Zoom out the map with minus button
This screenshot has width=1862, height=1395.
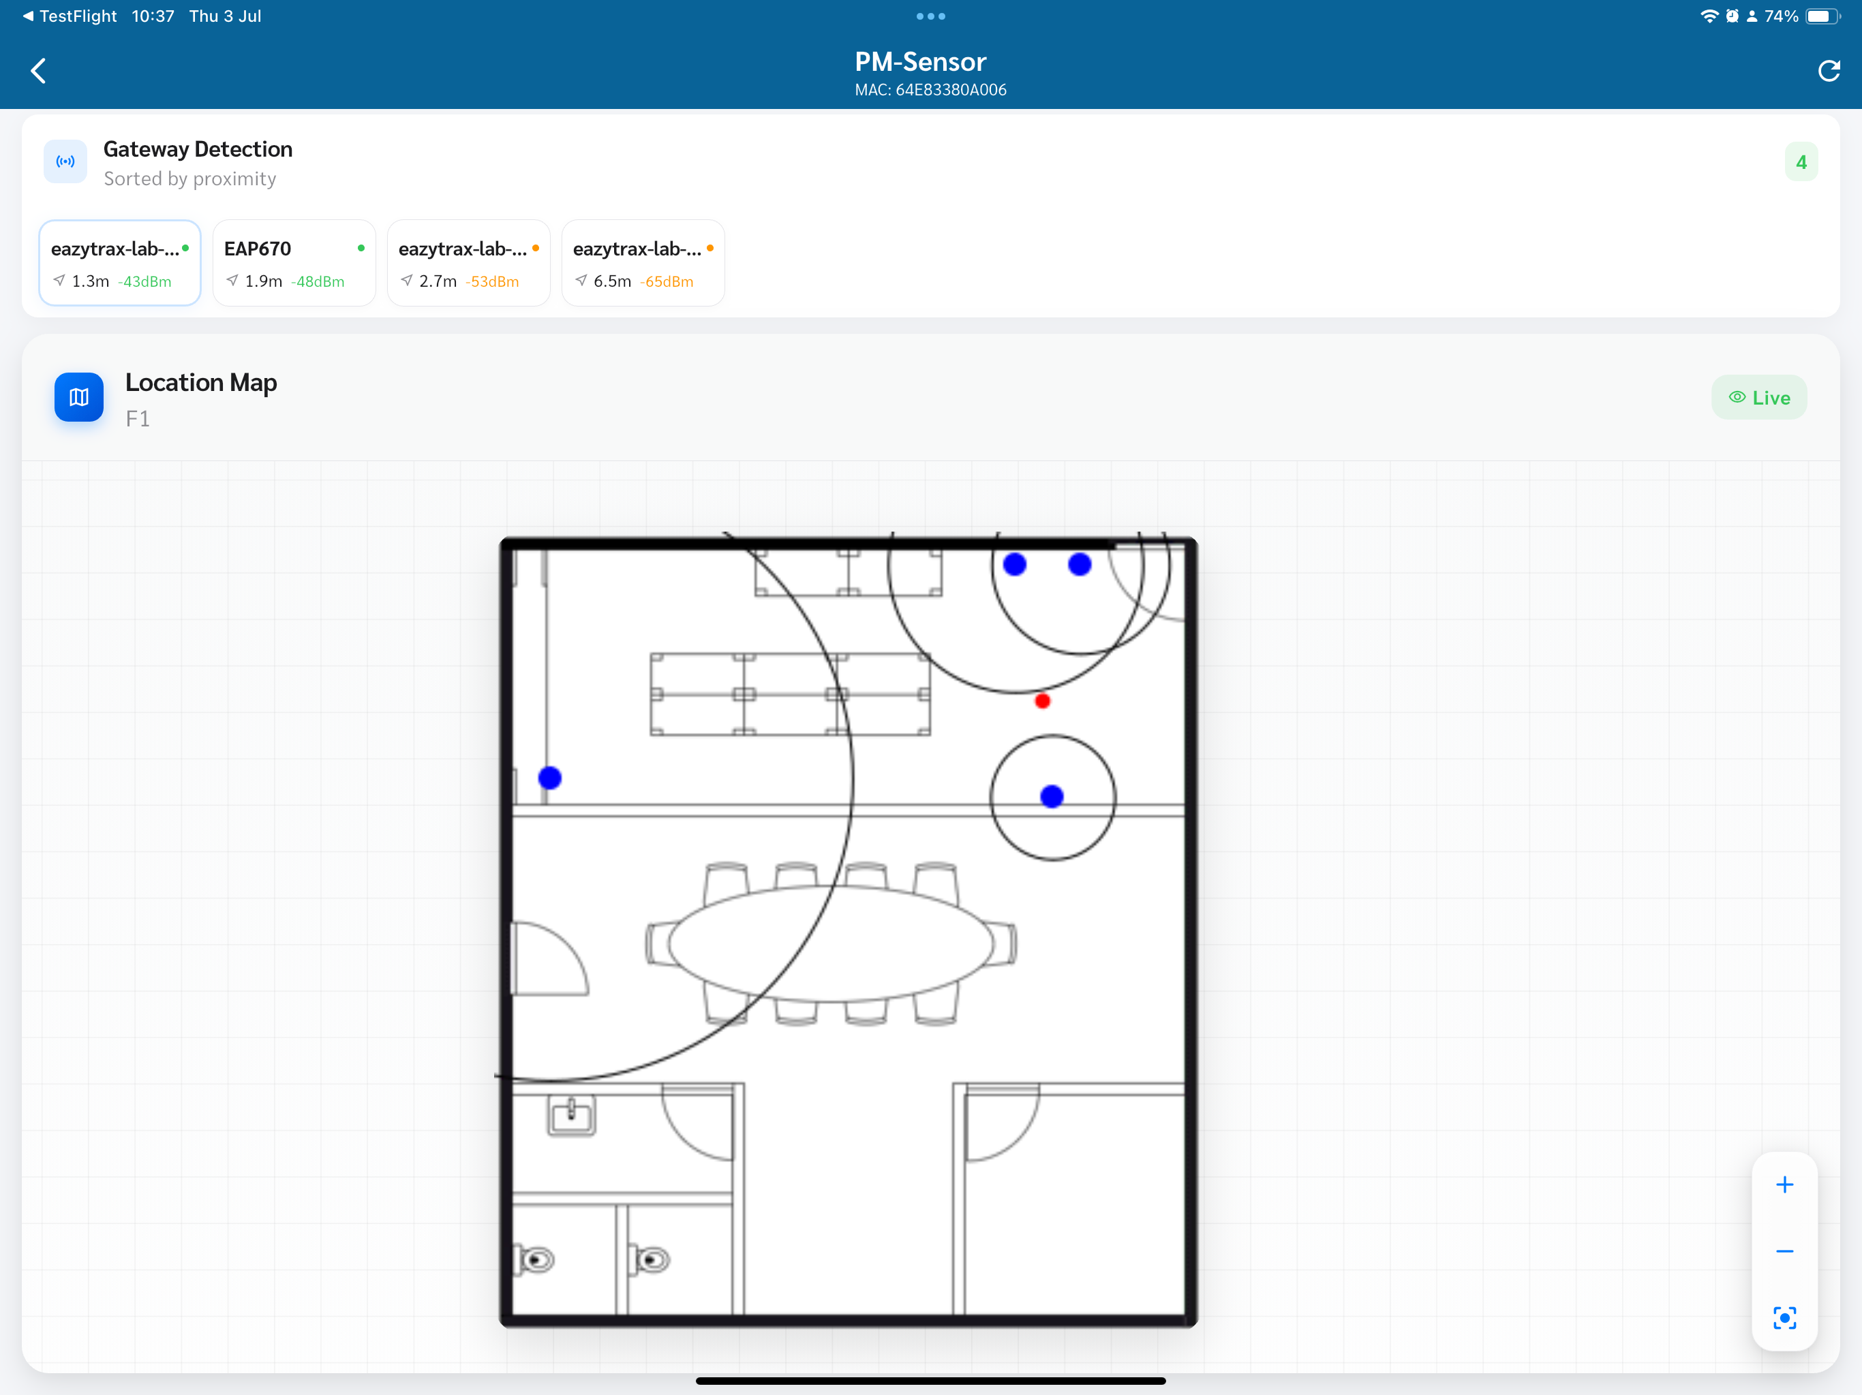tap(1784, 1251)
